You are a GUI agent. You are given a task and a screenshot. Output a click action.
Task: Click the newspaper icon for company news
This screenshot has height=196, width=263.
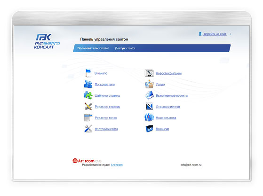(149, 73)
